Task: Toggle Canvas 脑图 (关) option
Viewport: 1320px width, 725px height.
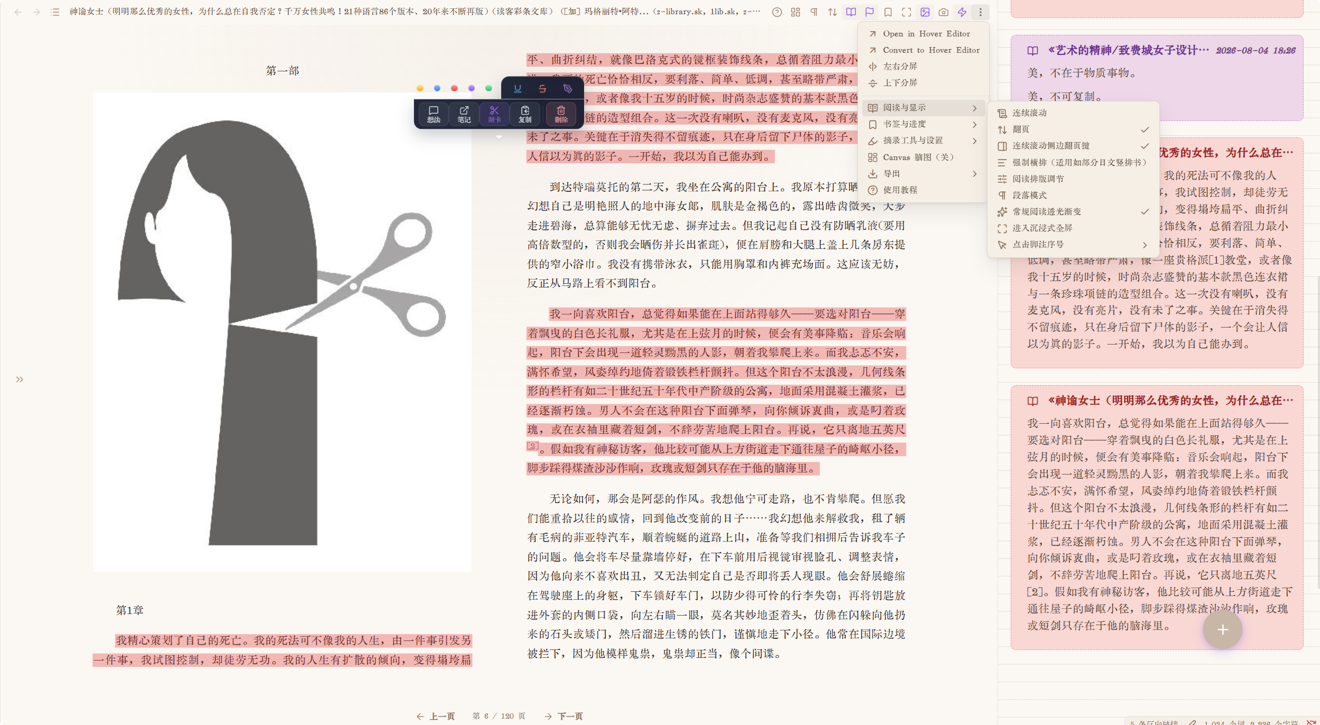Action: [923, 157]
